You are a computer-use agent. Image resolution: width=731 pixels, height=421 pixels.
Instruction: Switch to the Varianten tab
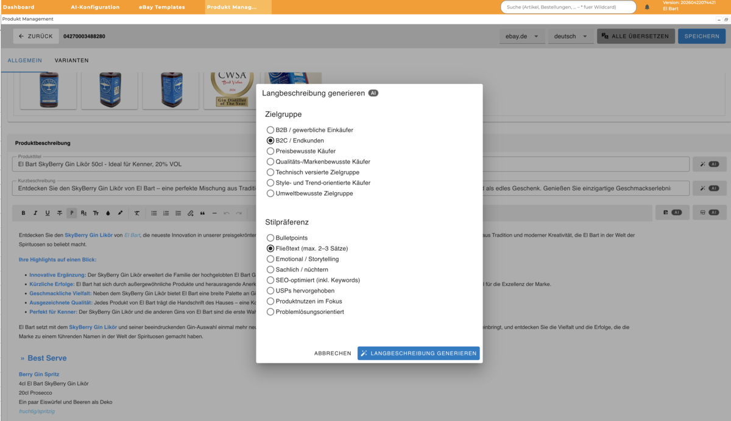coord(71,60)
